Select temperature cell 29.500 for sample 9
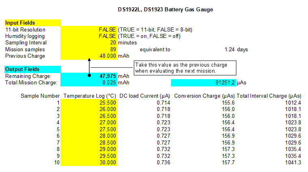 coord(89,156)
